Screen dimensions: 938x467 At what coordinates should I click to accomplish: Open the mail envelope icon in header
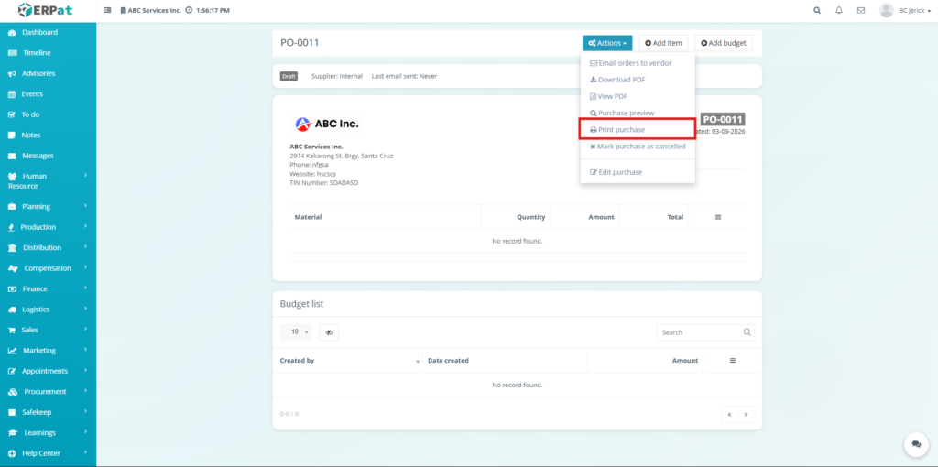pos(861,10)
